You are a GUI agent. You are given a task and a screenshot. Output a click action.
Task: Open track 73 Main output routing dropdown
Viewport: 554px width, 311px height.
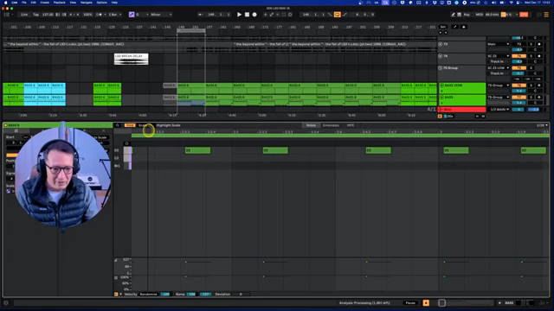click(499, 44)
